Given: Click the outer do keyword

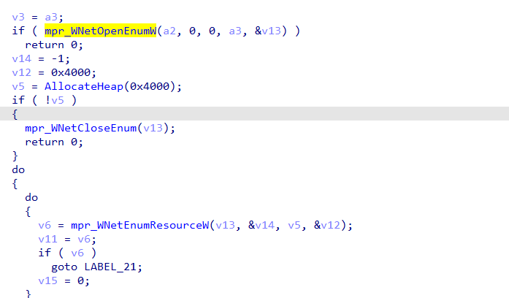Looking at the screenshot, I should 18,169.
